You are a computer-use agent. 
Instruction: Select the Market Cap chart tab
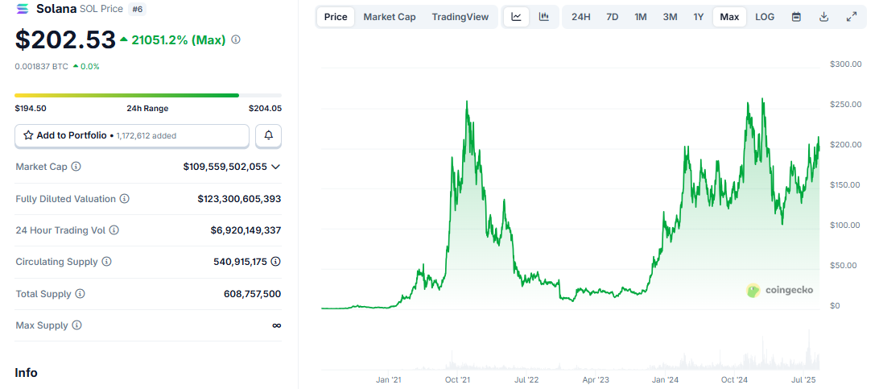(x=390, y=17)
